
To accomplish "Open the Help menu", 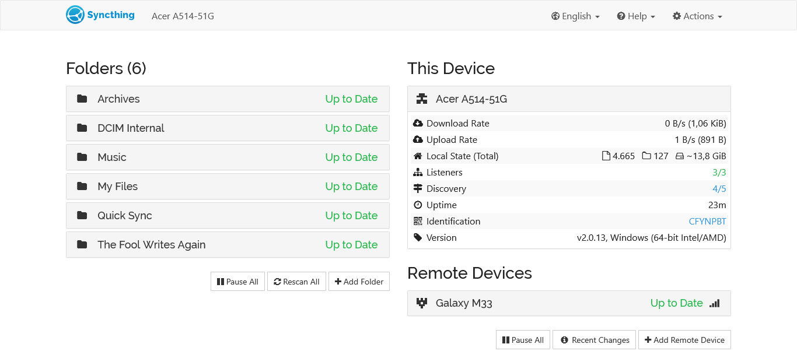I will pos(635,16).
